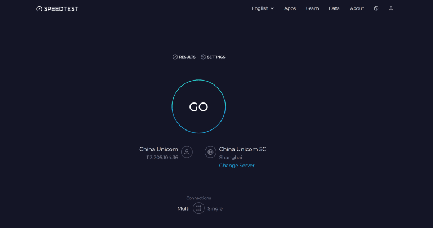This screenshot has height=228, width=433.
Task: Select Single connection
Action: point(215,208)
